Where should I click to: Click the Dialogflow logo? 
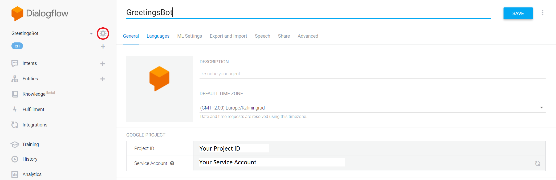(40, 14)
